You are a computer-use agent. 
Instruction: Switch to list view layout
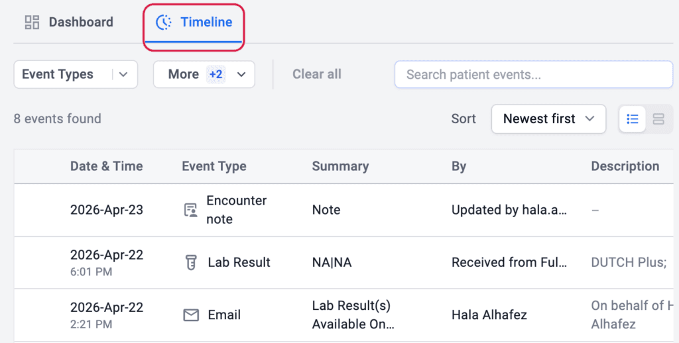[x=633, y=119]
